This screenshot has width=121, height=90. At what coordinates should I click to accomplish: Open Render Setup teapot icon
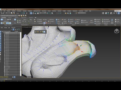(66, 13)
